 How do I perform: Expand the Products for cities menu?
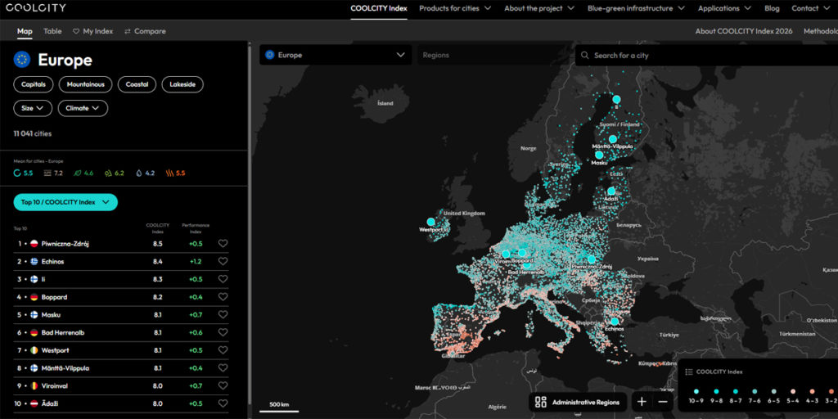[x=453, y=8]
